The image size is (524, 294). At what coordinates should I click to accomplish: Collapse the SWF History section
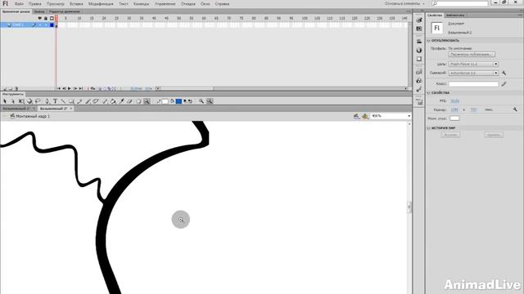point(428,128)
